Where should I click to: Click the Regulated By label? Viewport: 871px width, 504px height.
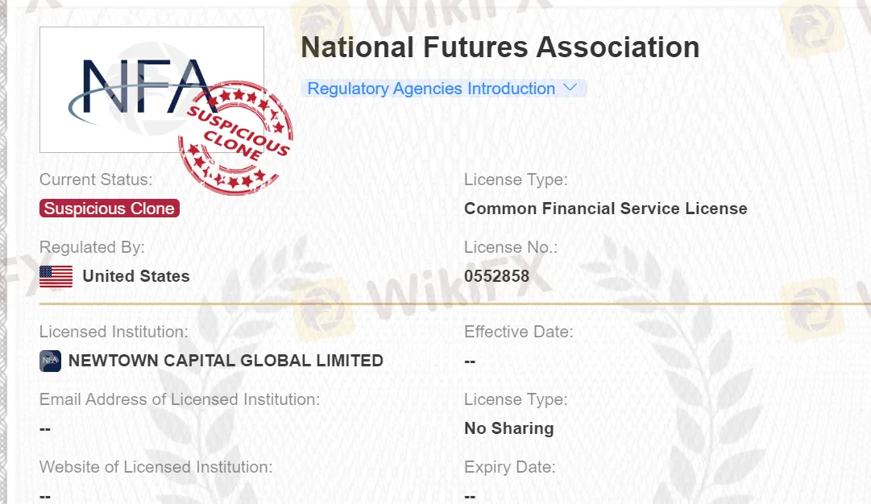pyautogui.click(x=92, y=247)
